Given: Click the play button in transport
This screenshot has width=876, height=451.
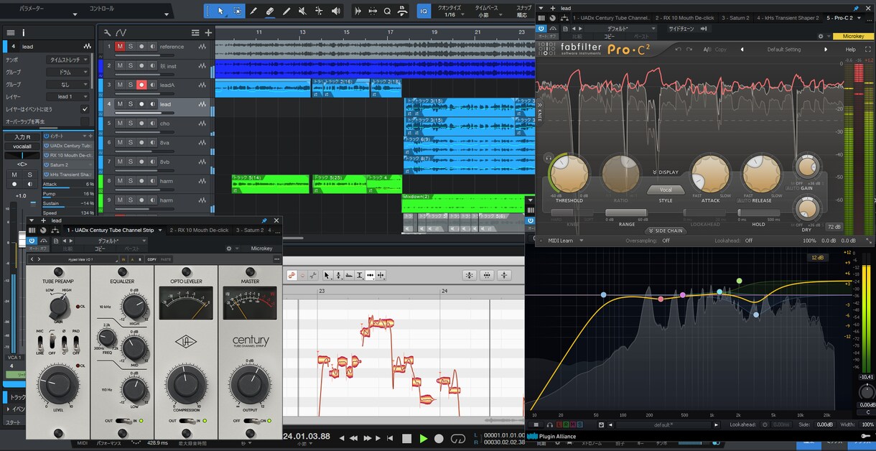Looking at the screenshot, I should tap(423, 438).
